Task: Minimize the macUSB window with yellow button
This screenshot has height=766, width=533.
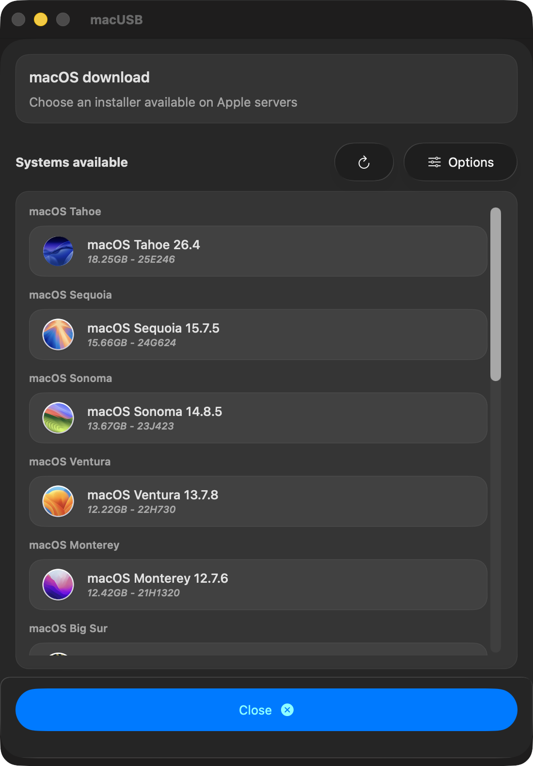Action: [41, 19]
